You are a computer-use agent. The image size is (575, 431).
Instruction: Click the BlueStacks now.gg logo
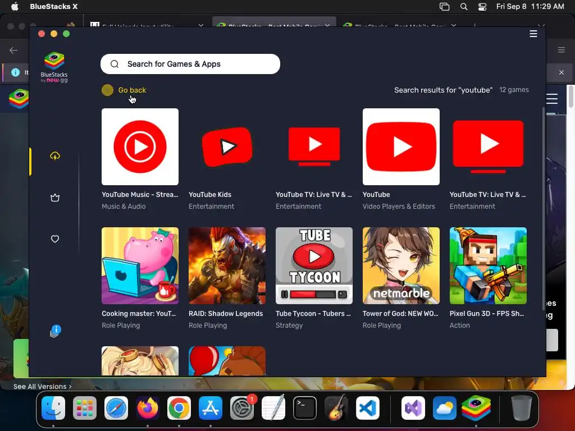pos(54,67)
